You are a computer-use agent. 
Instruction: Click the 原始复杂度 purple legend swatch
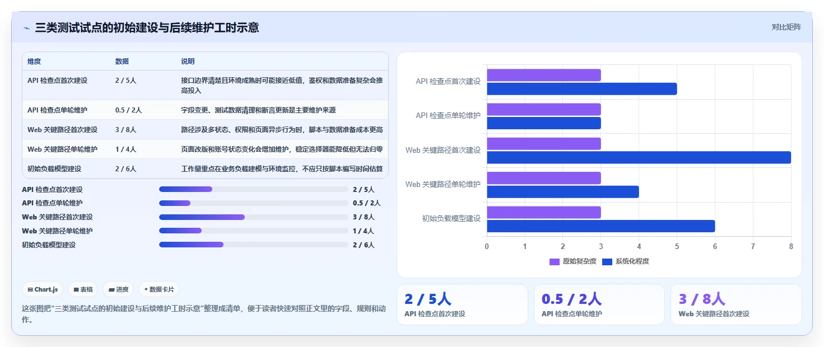click(x=555, y=261)
